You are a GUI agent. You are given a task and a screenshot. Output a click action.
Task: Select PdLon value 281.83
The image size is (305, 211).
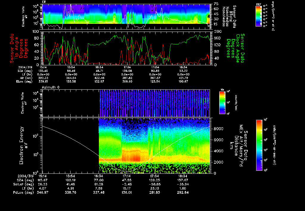155,193
